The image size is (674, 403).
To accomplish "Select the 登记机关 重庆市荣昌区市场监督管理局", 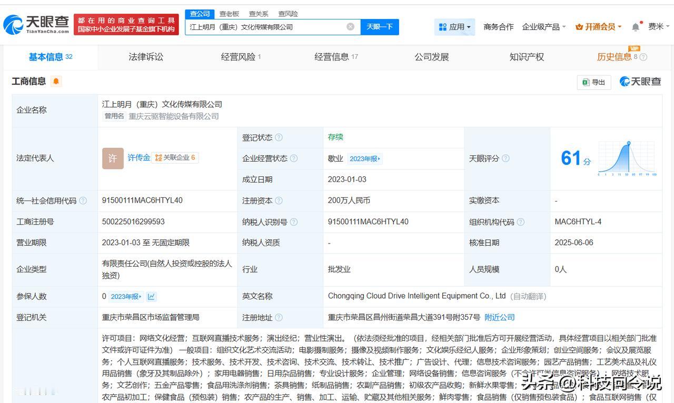I will tap(151, 317).
